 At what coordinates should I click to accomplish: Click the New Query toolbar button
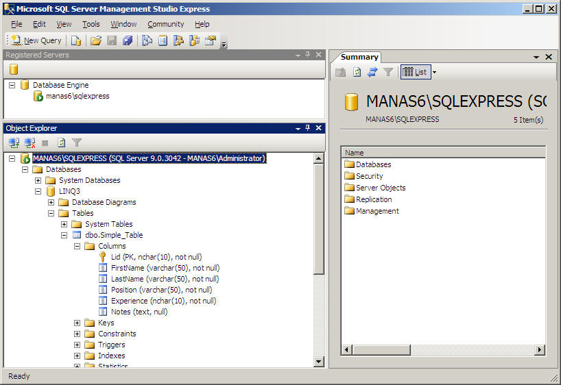coord(36,40)
